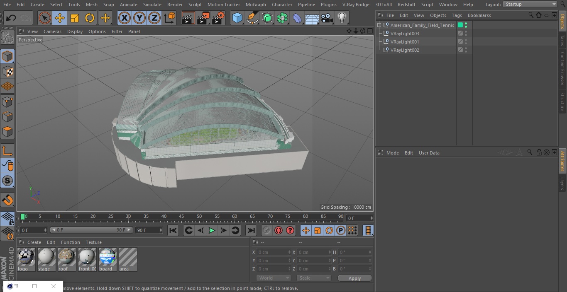Add a Light object

pyautogui.click(x=342, y=18)
